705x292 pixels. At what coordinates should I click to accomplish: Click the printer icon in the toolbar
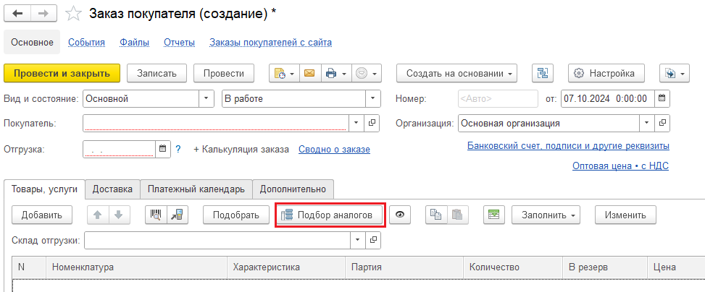pos(331,73)
